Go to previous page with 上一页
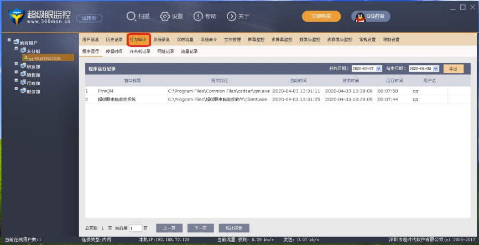Screen dimensions: 479x245 click(169, 228)
